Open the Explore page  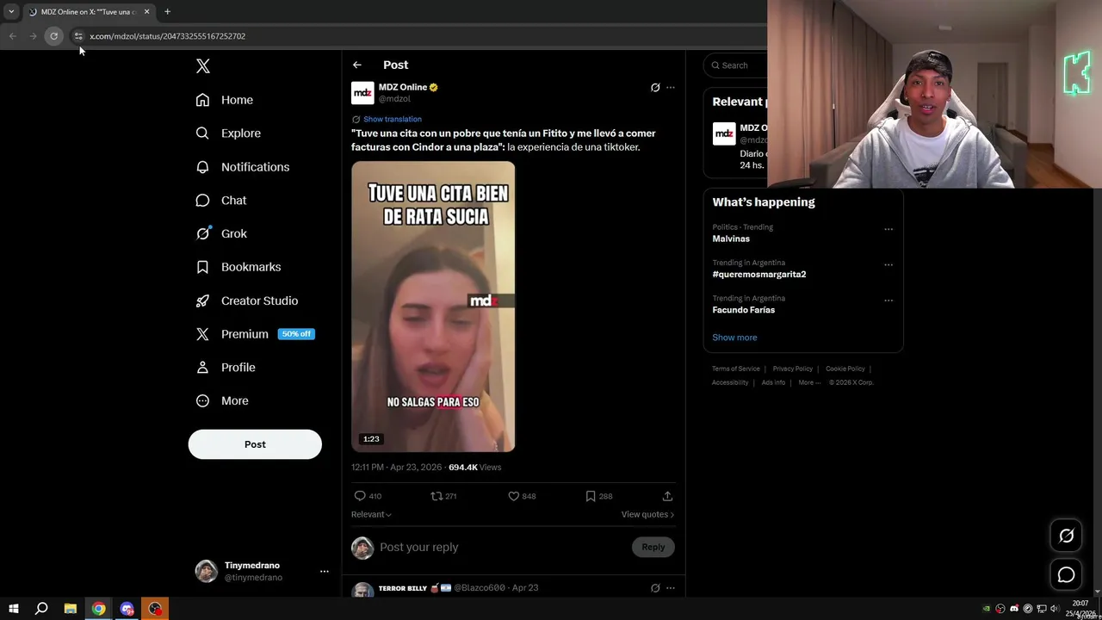coord(228,133)
